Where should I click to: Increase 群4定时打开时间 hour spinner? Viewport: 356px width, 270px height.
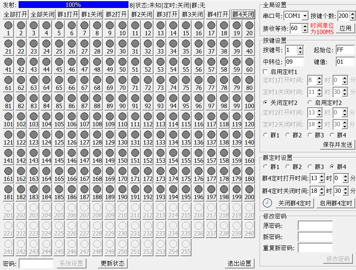(322, 177)
